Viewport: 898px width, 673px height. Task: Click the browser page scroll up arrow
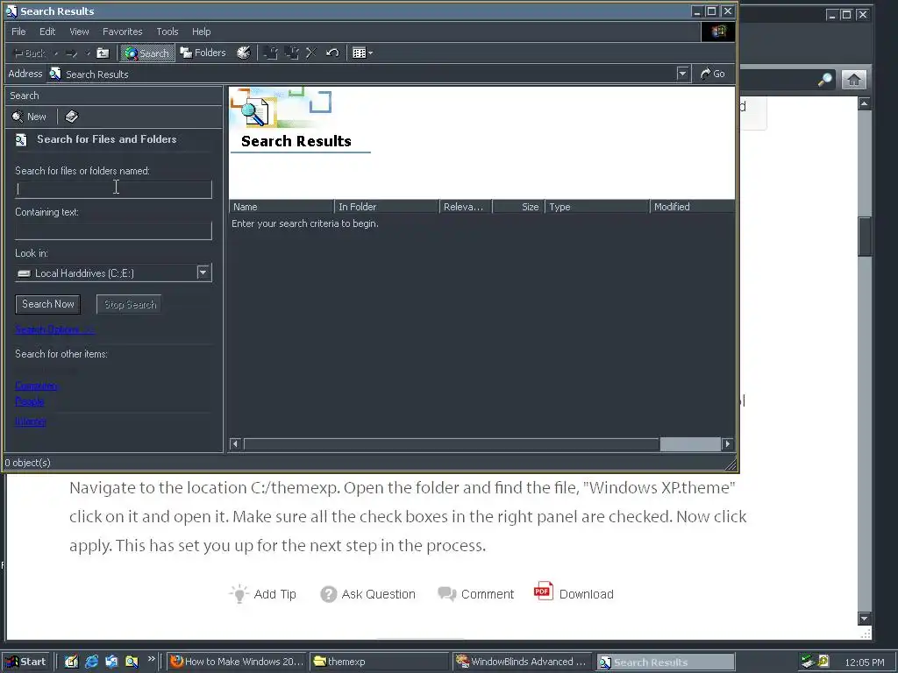[x=864, y=103]
